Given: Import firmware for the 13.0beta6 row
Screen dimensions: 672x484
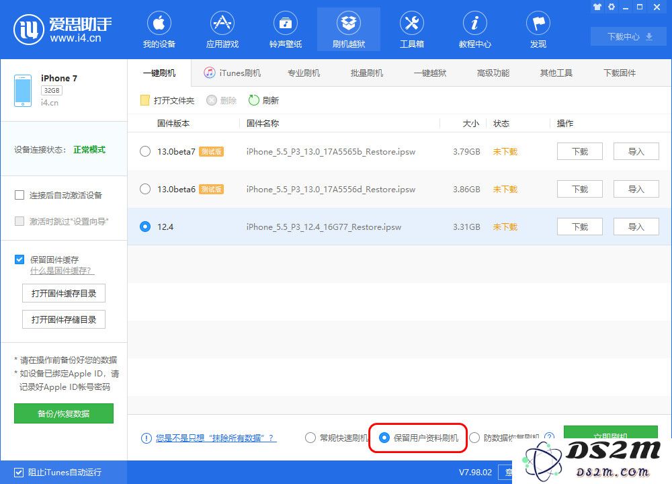Looking at the screenshot, I should point(636,189).
